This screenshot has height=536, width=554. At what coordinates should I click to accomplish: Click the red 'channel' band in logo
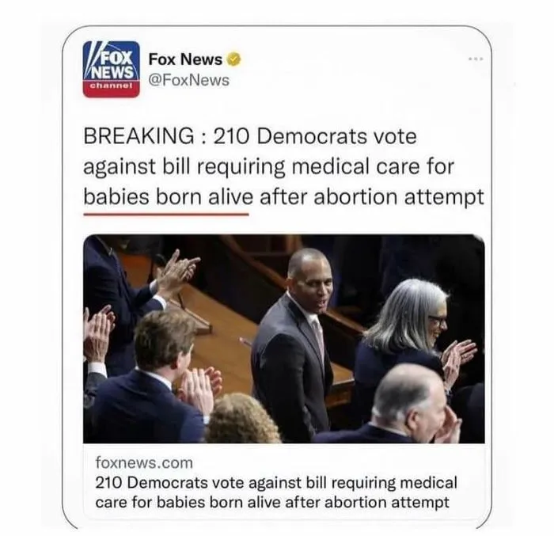pos(112,88)
